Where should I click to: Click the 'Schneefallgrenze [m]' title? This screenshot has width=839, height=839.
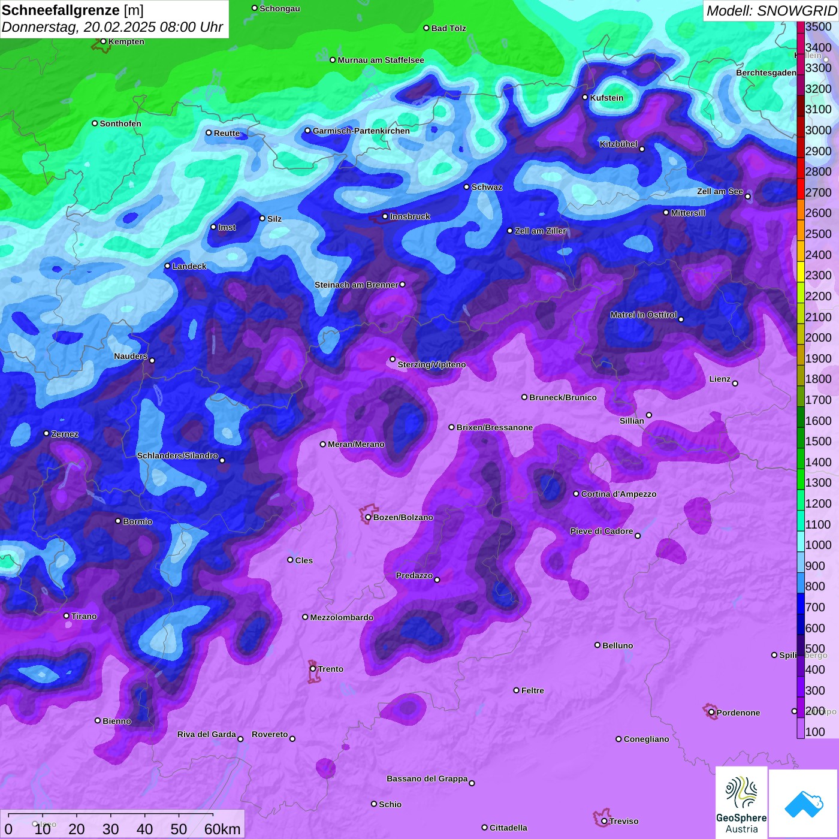73,11
